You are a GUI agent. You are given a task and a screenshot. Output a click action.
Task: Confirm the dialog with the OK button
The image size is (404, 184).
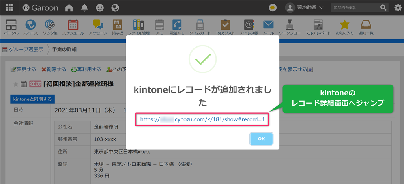pos(261,139)
